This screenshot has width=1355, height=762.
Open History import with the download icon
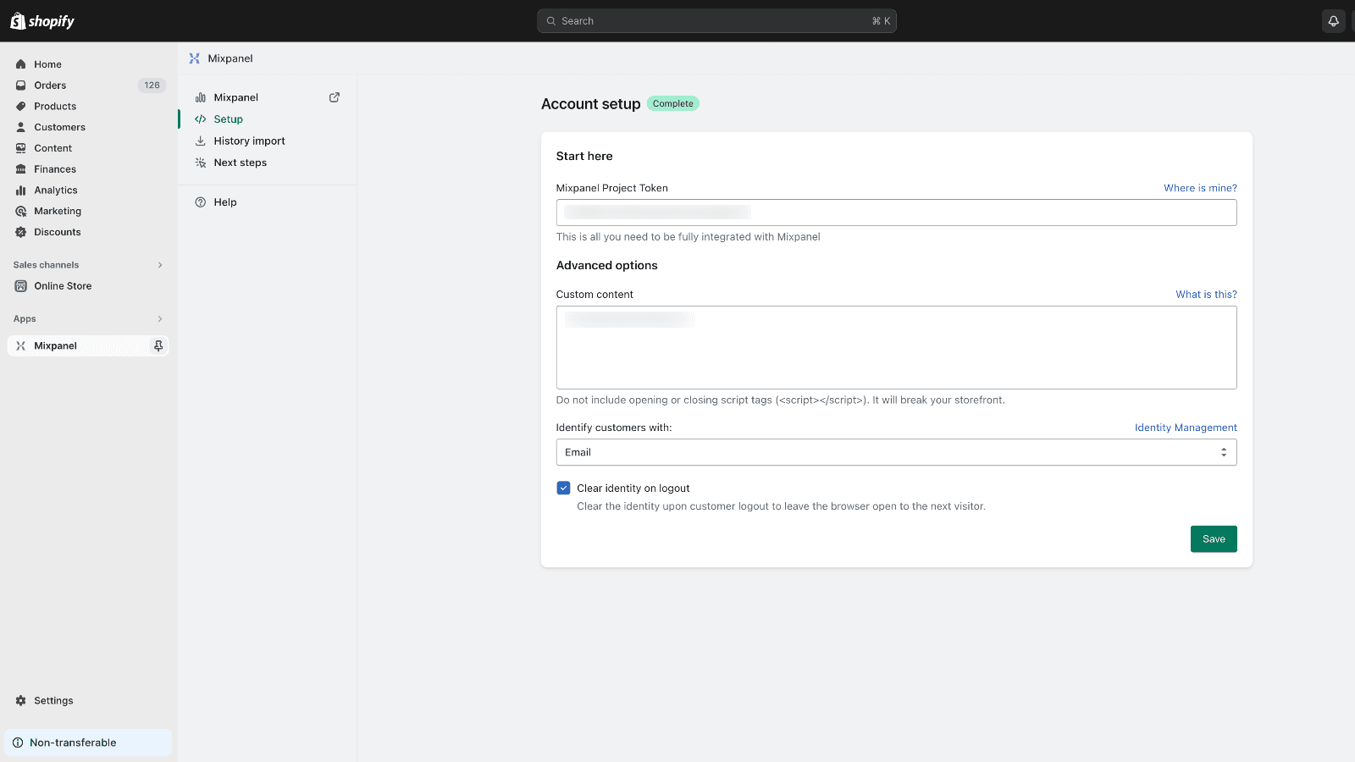201,141
